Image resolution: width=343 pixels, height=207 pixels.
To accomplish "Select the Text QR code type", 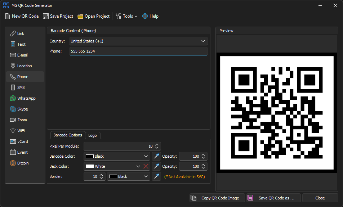I will [x=25, y=44].
